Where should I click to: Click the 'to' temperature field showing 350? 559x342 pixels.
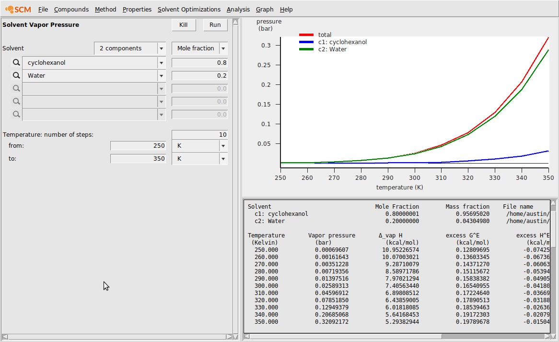point(138,159)
